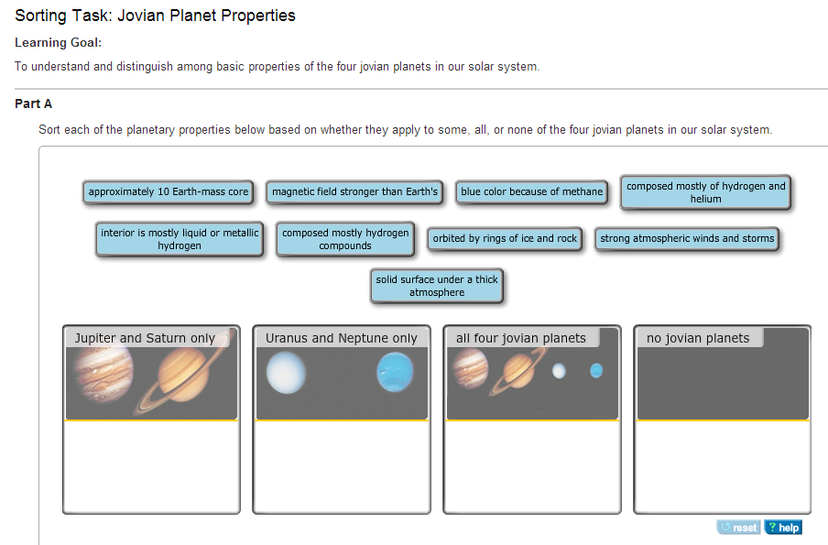Click the 'all four jovian planets' bin label

coord(521,338)
